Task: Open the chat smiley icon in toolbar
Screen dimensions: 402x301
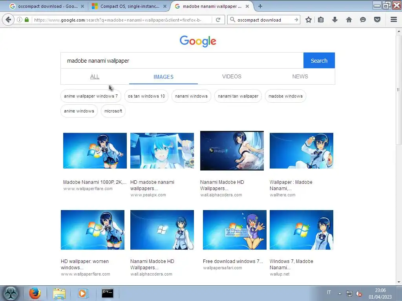Action: coord(363,20)
